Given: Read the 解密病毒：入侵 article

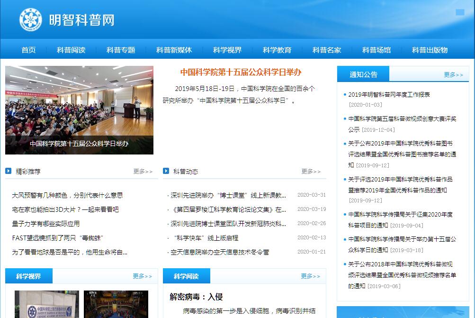Looking at the screenshot, I should [x=196, y=297].
